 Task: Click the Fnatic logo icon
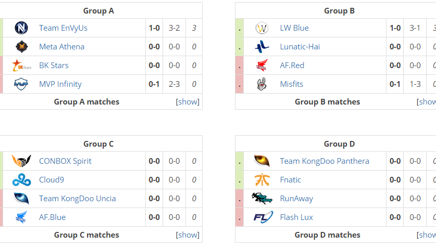(262, 180)
